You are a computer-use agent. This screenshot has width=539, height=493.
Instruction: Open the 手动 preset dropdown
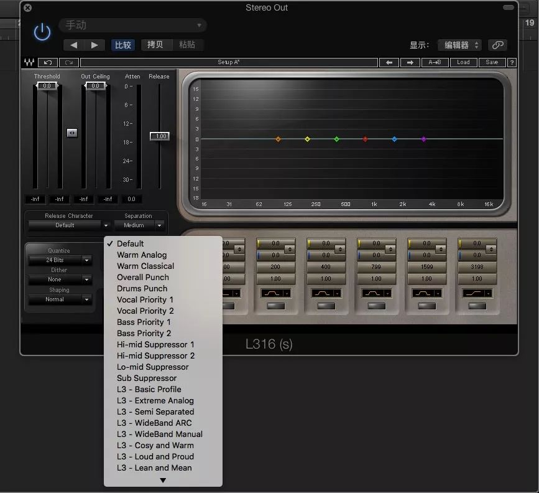(x=132, y=25)
